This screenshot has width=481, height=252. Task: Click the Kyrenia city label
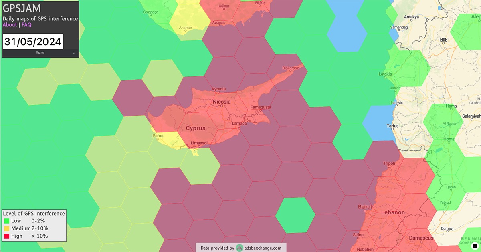(218, 89)
